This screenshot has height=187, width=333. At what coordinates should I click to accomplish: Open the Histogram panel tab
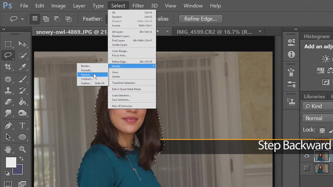[x=316, y=36]
